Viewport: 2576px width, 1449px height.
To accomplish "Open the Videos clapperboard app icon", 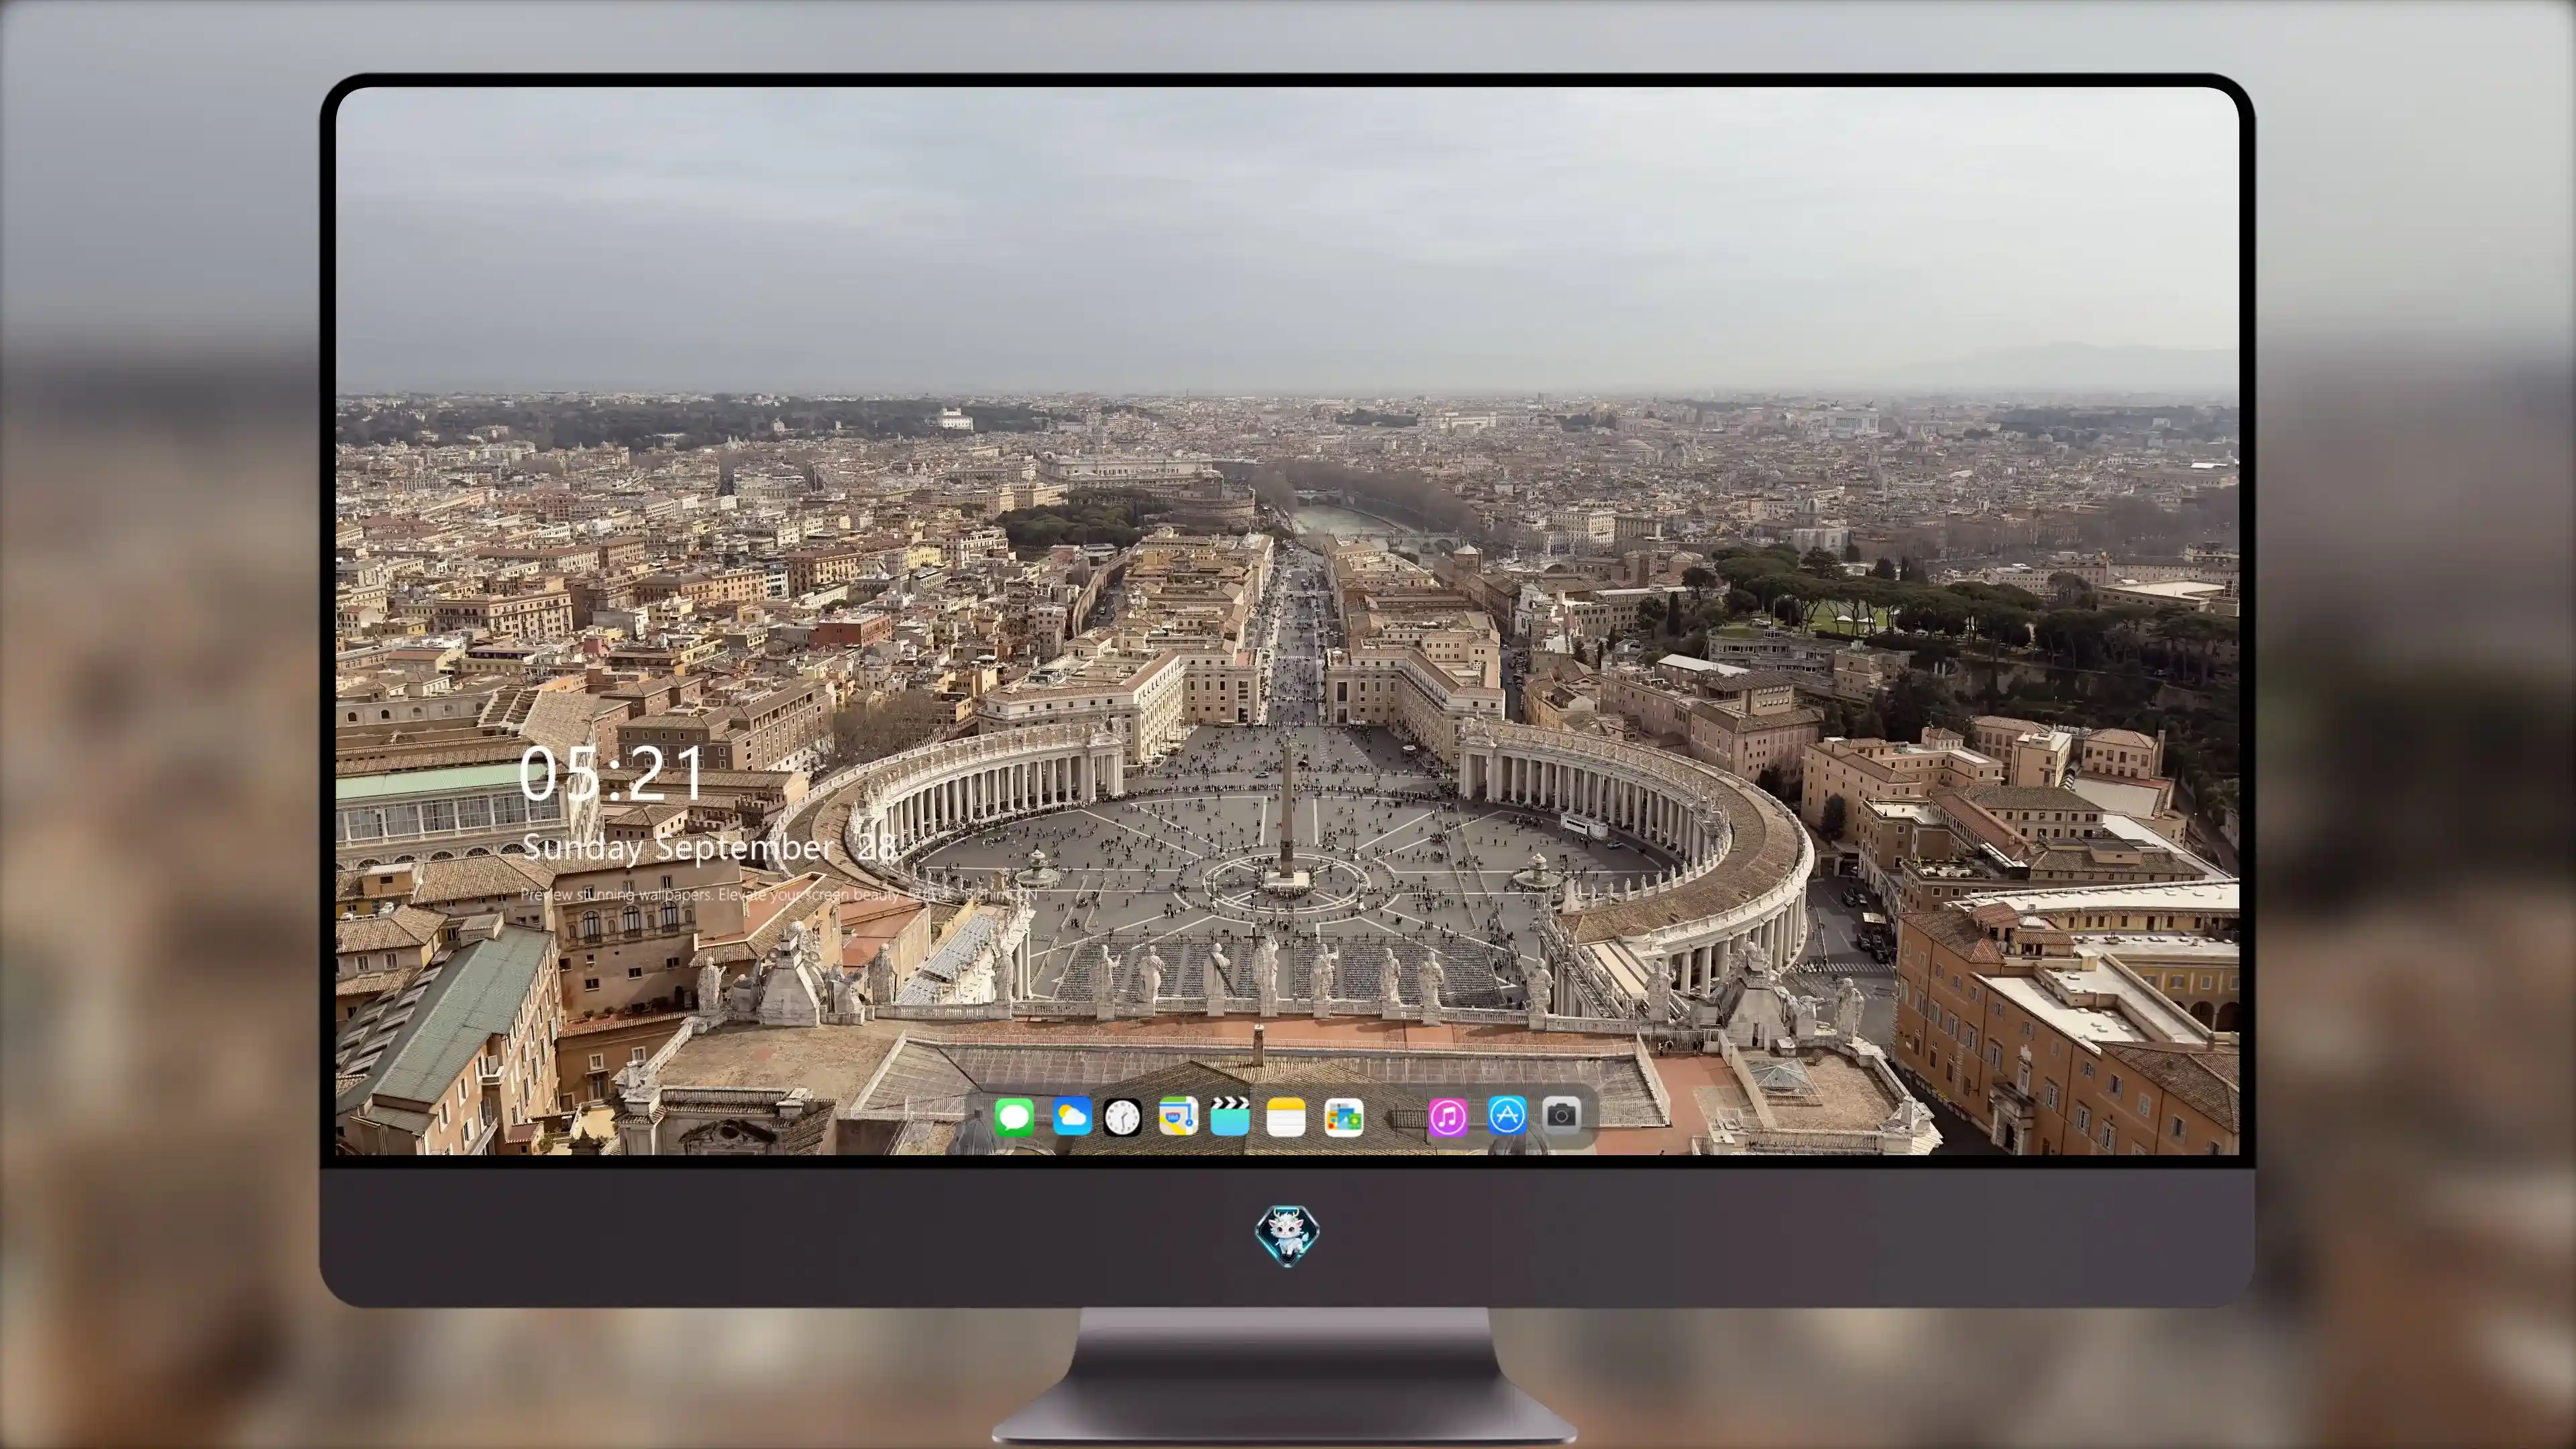I will click(1230, 1116).
